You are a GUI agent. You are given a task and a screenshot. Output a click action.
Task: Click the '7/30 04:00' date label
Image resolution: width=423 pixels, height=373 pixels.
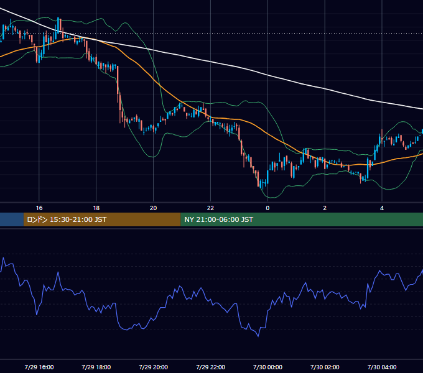pyautogui.click(x=382, y=367)
